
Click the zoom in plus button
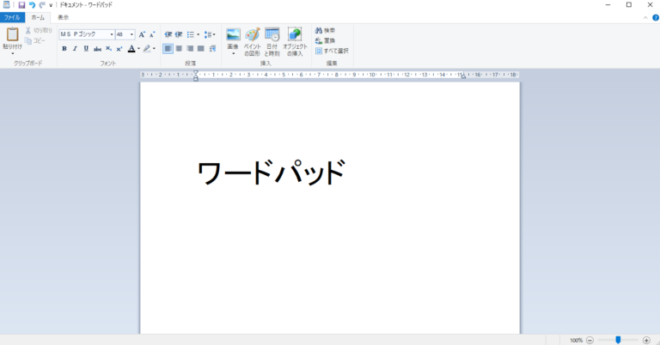(646, 340)
